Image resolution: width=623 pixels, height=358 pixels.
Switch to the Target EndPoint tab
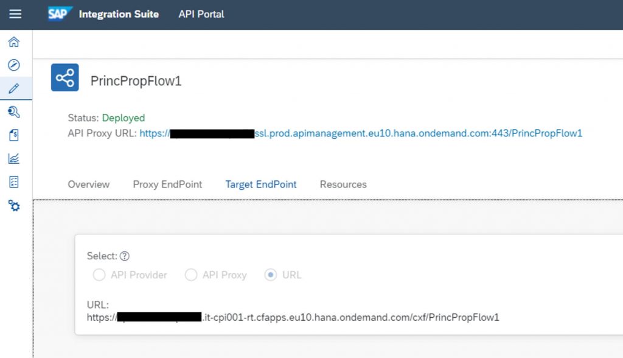pos(261,184)
